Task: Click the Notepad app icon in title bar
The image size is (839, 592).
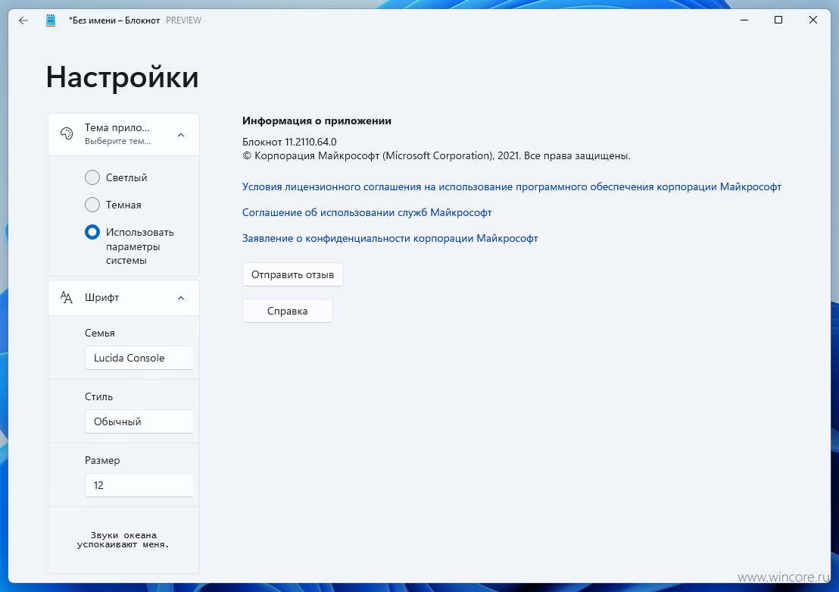Action: [51, 20]
